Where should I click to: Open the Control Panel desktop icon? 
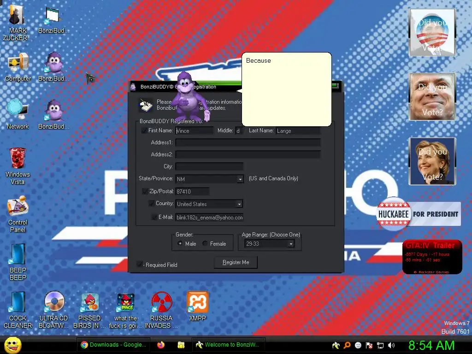click(18, 214)
